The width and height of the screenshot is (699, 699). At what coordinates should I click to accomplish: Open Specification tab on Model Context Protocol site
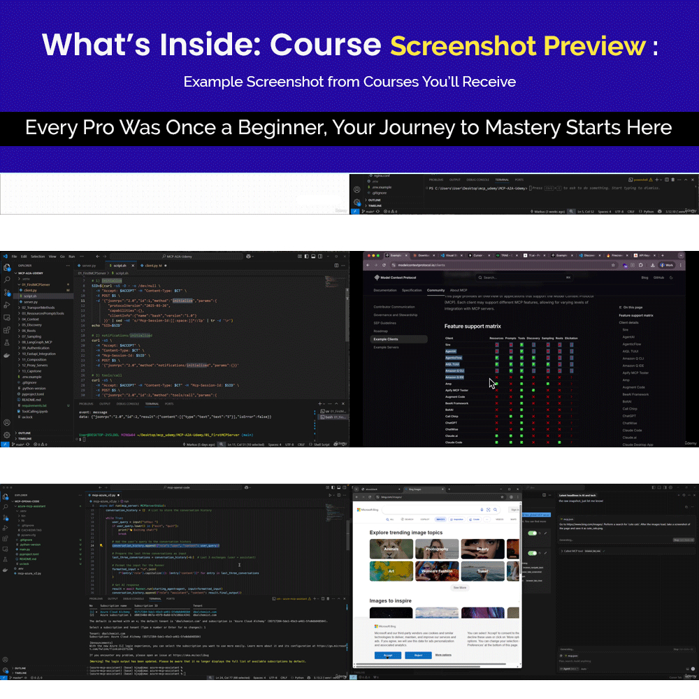(x=412, y=290)
